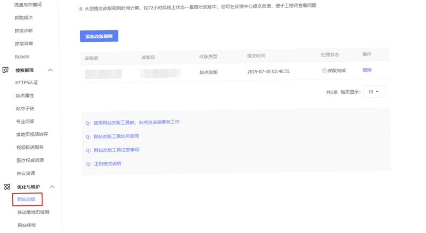426x233 pixels.
Task: Click the 搜索展现 section label
Action: point(24,70)
